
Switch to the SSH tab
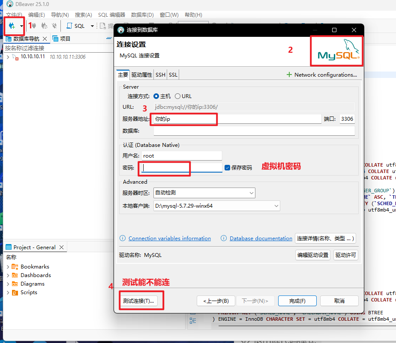[160, 75]
